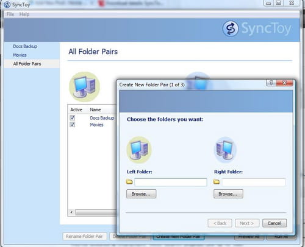Screen dimensions: 305x247
Task: Select Docs Backup in the sidebar
Action: (x=25, y=46)
